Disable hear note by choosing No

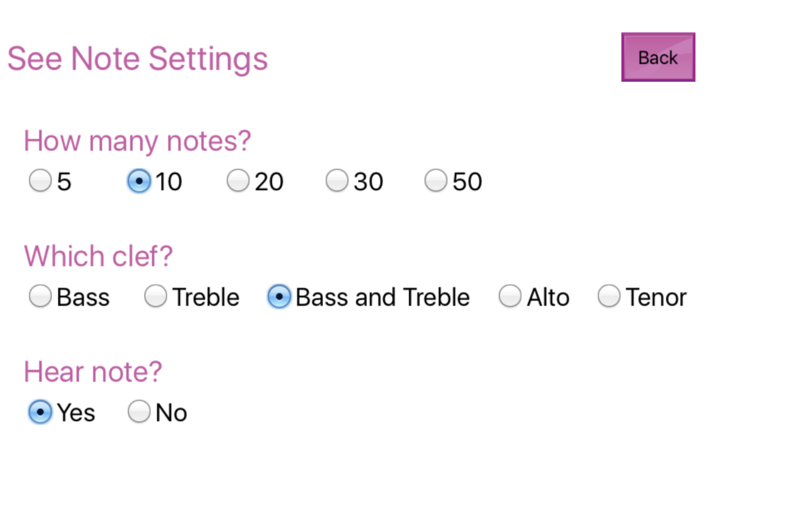pyautogui.click(x=139, y=412)
